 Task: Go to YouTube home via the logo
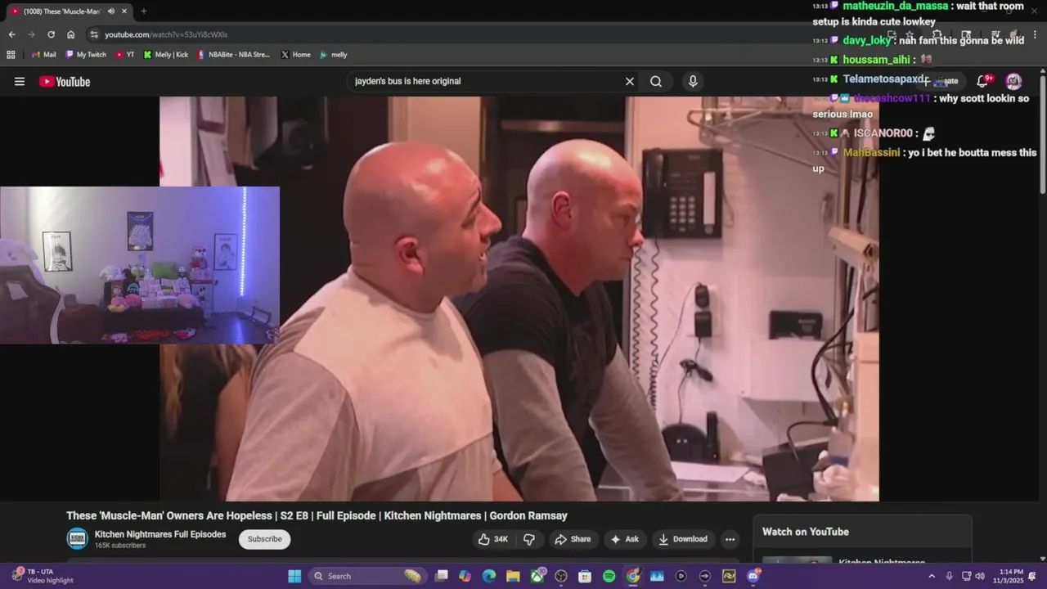[65, 81]
